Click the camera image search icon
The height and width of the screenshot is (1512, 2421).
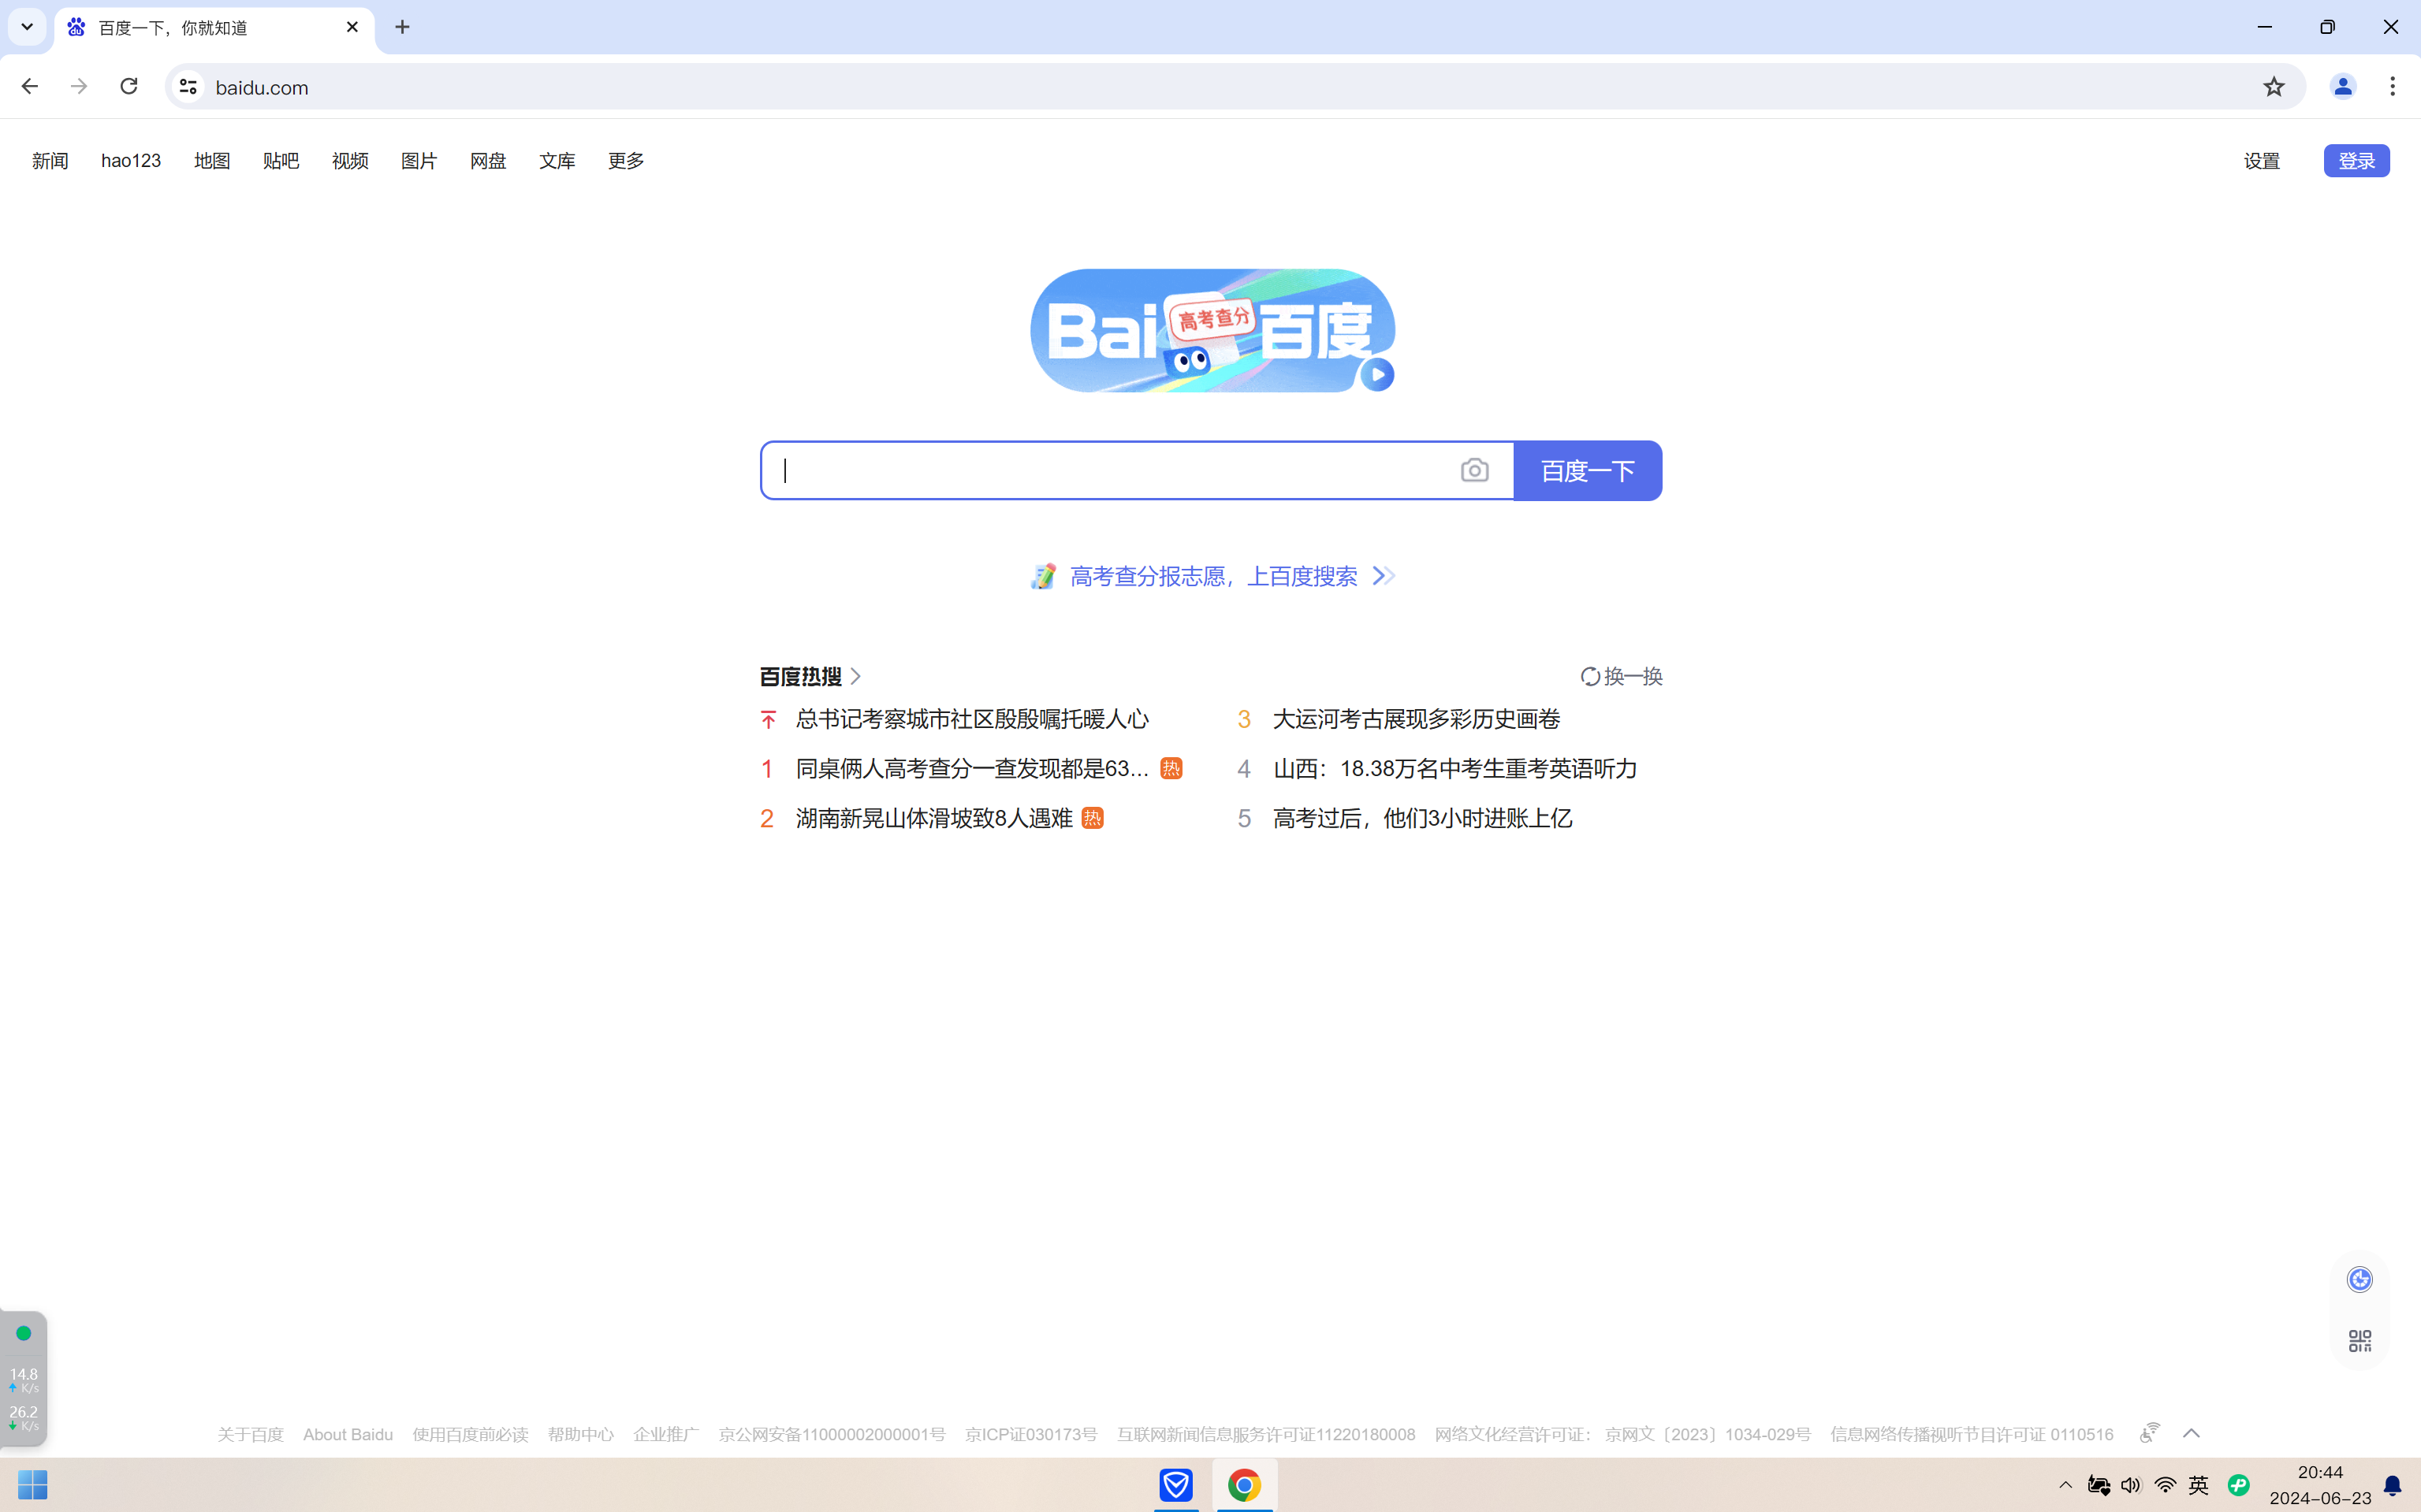1473,470
